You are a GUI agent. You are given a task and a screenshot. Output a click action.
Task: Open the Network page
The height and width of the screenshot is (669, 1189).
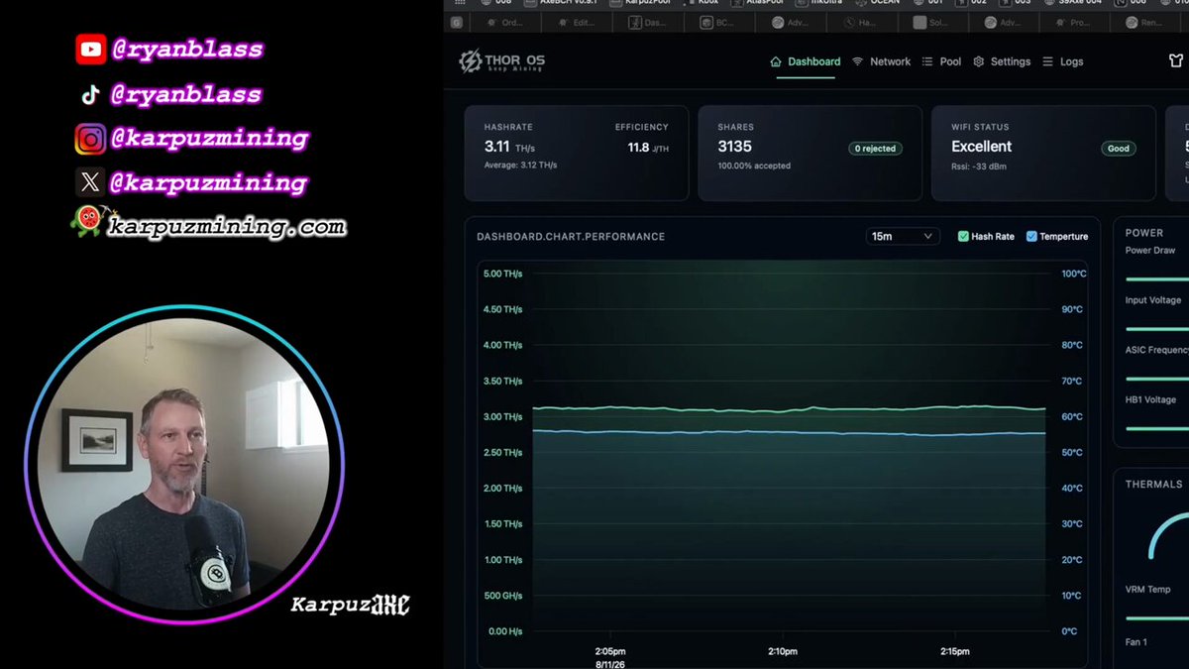881,61
